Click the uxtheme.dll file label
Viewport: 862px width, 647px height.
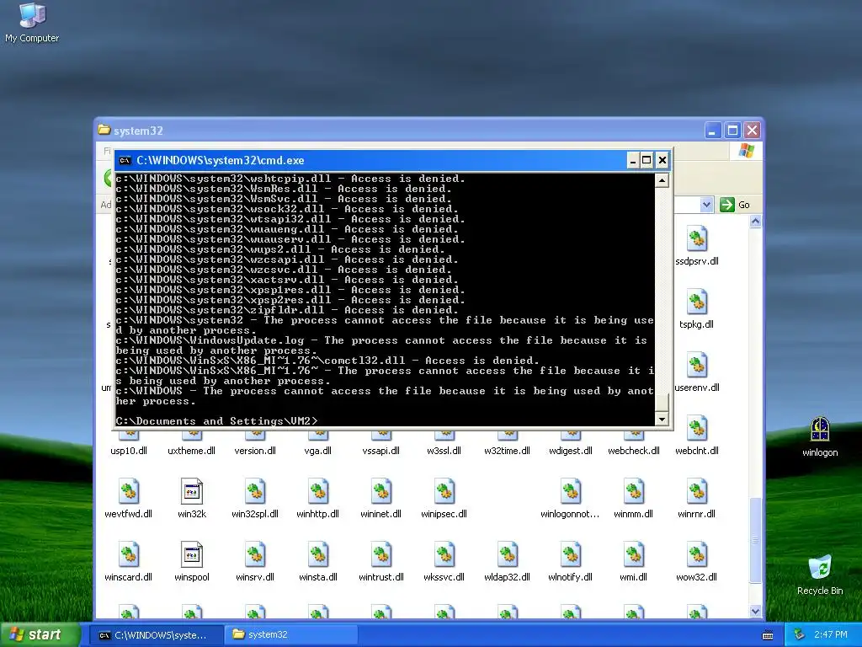click(191, 451)
